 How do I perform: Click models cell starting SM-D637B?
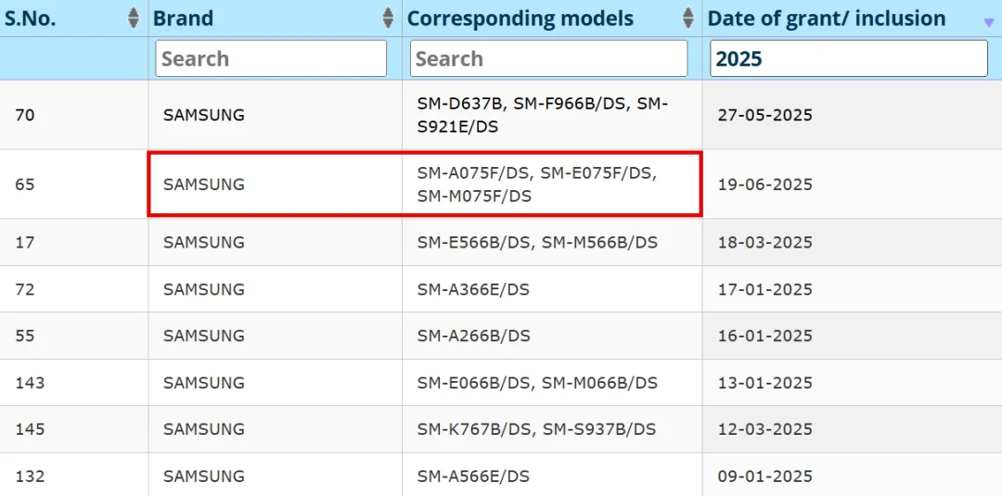pos(552,115)
